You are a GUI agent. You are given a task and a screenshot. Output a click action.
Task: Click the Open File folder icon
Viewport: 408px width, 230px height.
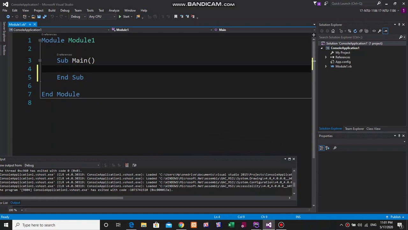point(33,17)
